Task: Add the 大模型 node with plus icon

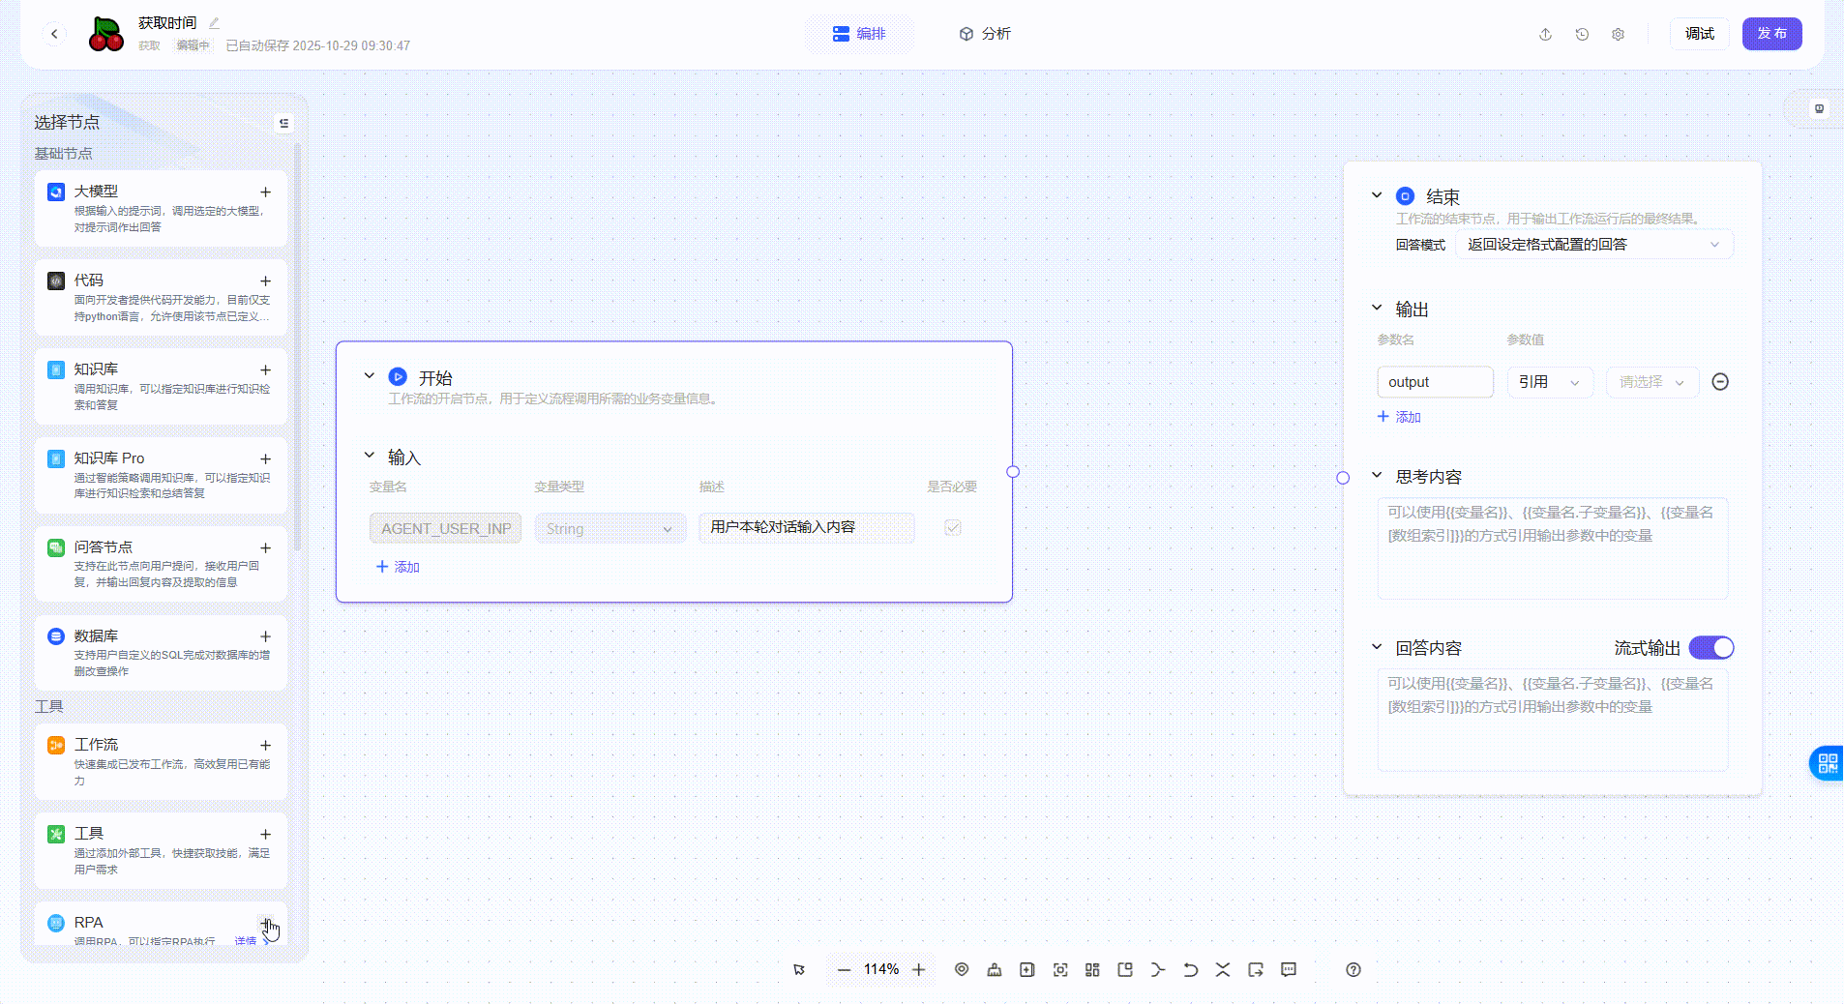Action: coord(265,192)
